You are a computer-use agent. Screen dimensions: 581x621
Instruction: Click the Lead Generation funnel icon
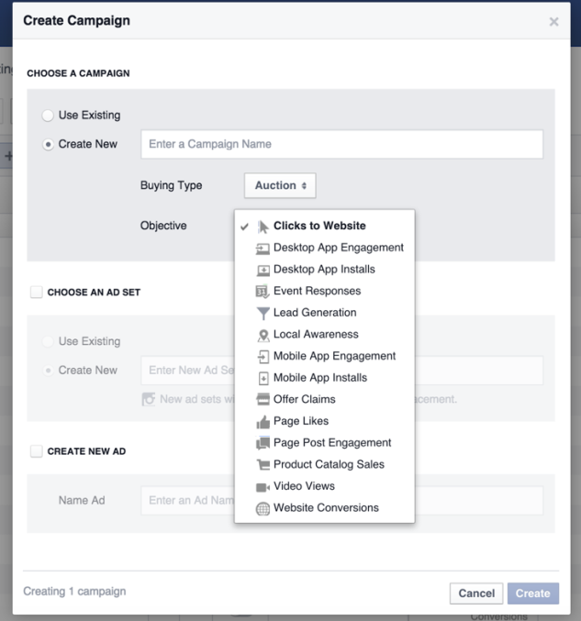tap(263, 313)
